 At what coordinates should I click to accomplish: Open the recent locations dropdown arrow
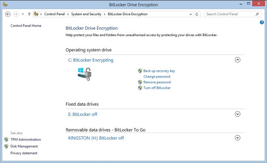(x=23, y=14)
